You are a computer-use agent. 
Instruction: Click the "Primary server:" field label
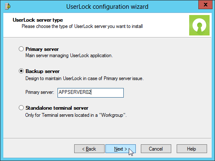click(40, 92)
